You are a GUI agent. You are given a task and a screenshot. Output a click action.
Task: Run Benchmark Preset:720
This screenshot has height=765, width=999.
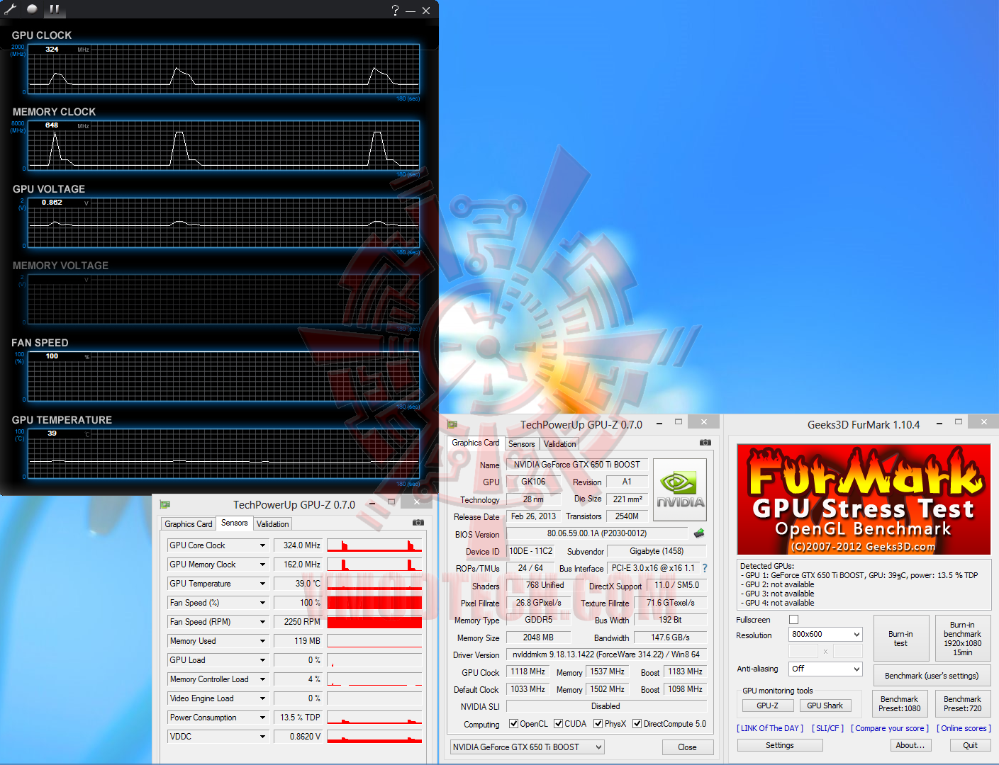(963, 703)
